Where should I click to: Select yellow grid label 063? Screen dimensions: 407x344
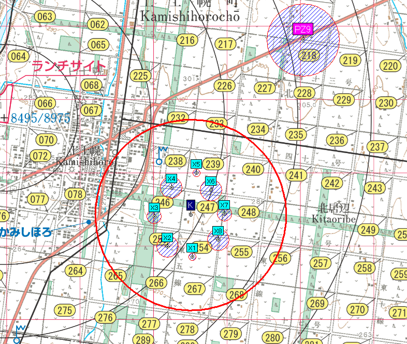(x=46, y=17)
